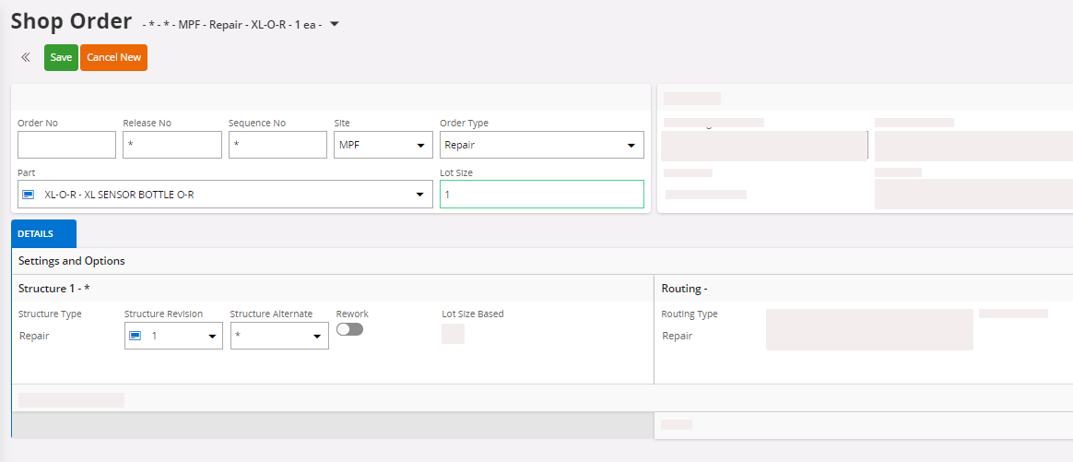Toggle the Rework switch
Viewport: 1073px width, 462px height.
pos(350,329)
